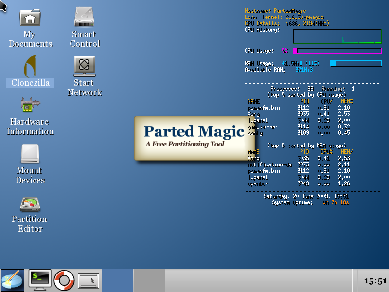The height and width of the screenshot is (292, 389).
Task: Click the '5%' CPU usage value
Action: [285, 51]
